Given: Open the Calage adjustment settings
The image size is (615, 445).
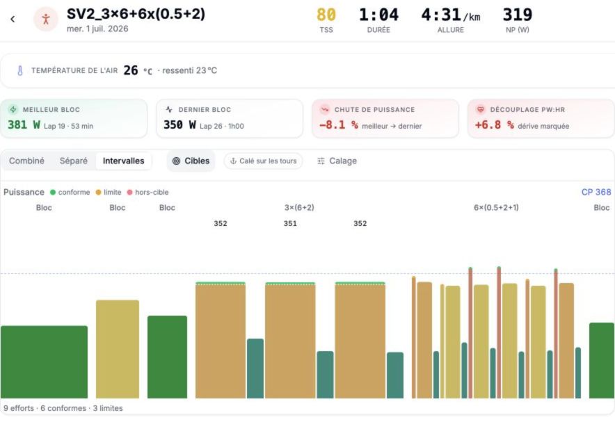Looking at the screenshot, I should coord(337,161).
